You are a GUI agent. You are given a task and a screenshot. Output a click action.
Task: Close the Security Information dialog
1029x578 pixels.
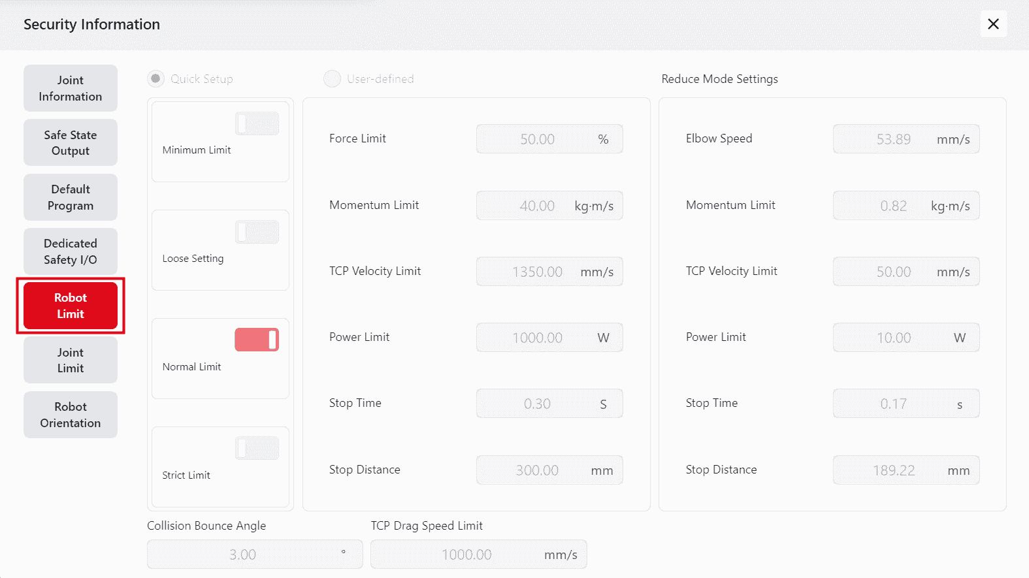click(993, 24)
